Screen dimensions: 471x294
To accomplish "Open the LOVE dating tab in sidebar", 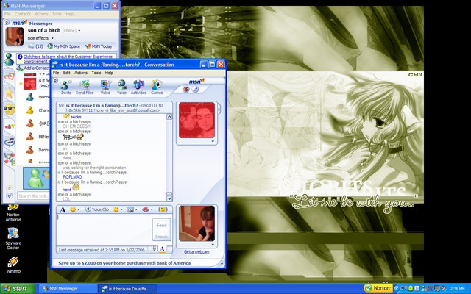I will [9, 158].
